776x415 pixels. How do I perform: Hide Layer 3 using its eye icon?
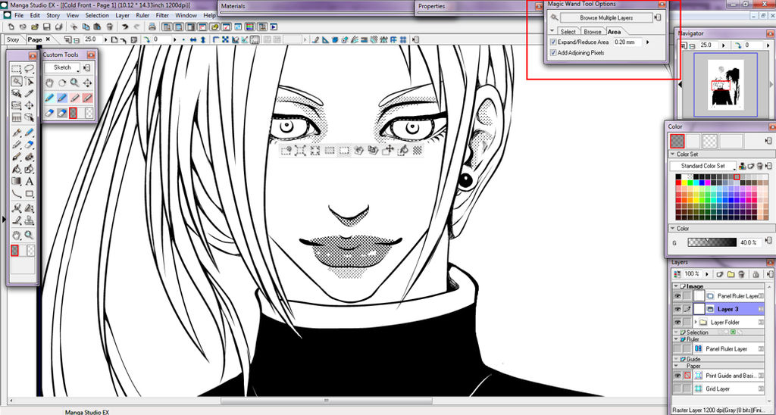(676, 309)
